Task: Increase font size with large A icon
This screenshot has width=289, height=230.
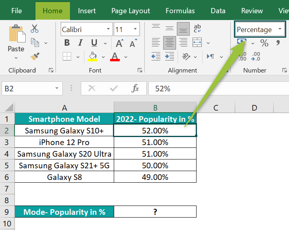Action: 119,43
